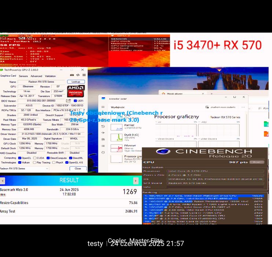Click the Basemark result left arrow

[x=3, y=181]
